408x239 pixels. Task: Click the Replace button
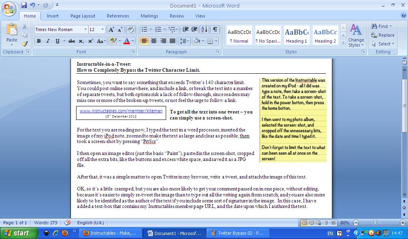(382, 35)
